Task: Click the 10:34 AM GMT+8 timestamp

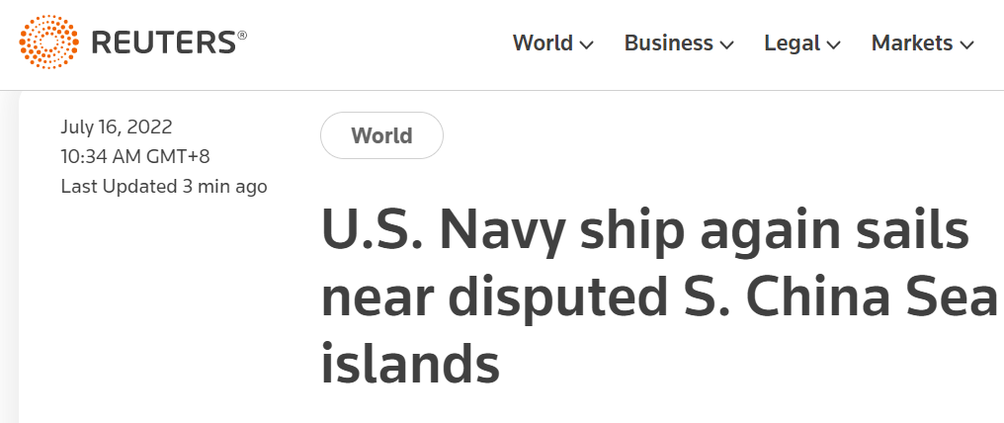Action: [x=135, y=156]
